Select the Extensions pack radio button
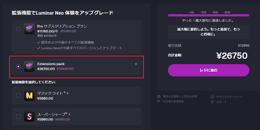The height and width of the screenshot is (130, 260). coord(18,67)
